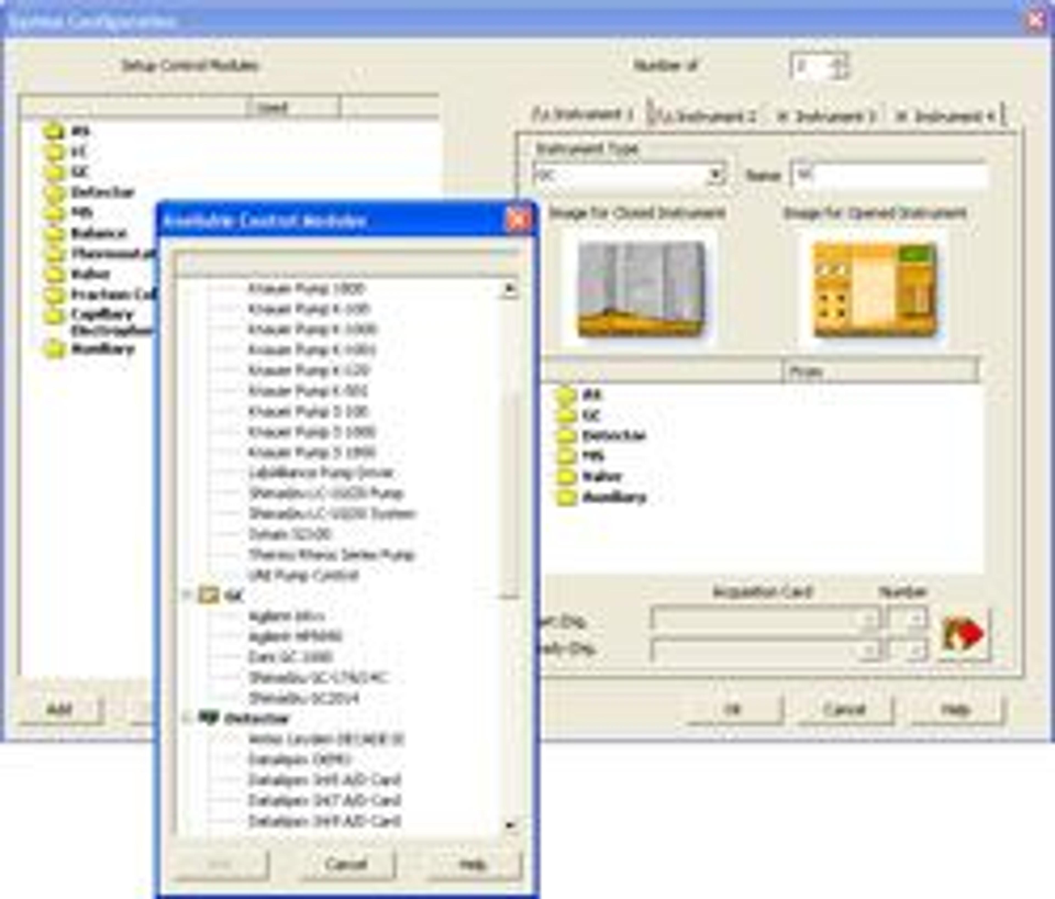Click the GC category icon in Available Control Modules
This screenshot has height=899, width=1055.
[x=209, y=595]
